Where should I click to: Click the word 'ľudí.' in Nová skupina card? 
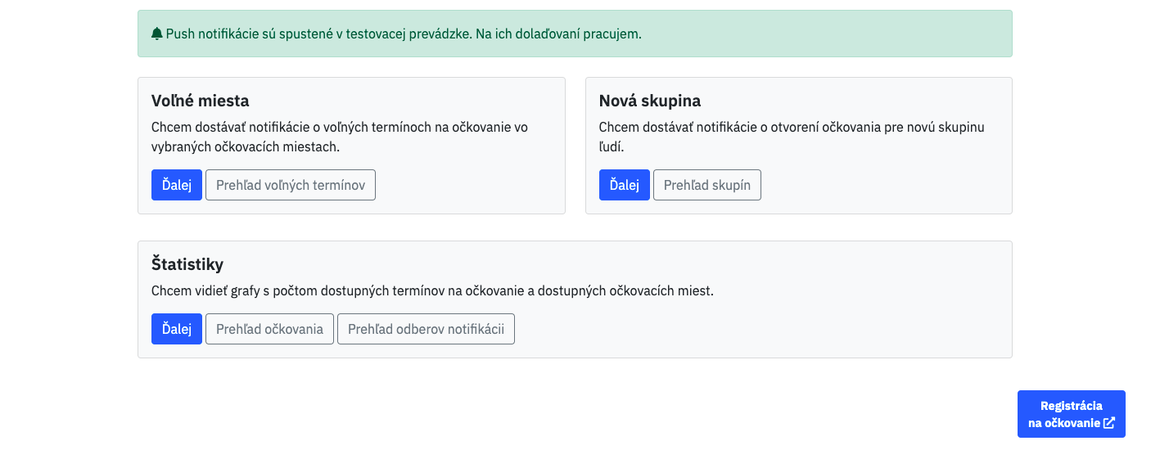(x=612, y=147)
